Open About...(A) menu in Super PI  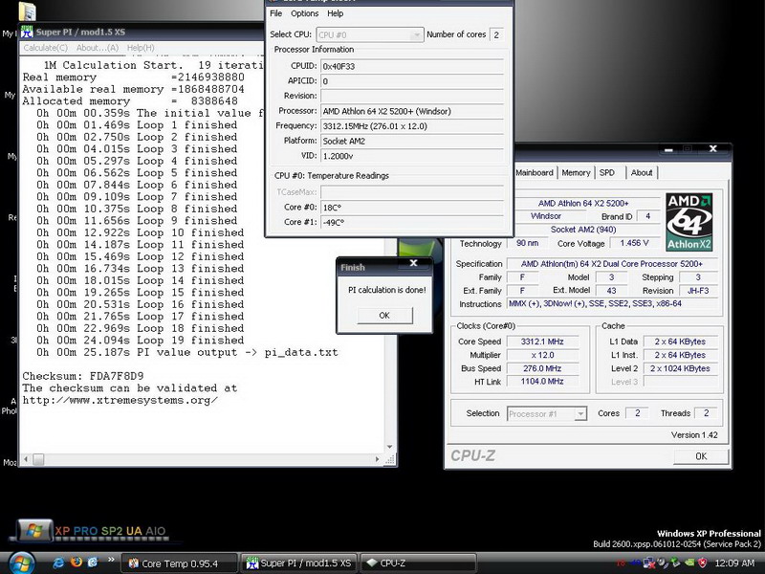click(x=98, y=48)
